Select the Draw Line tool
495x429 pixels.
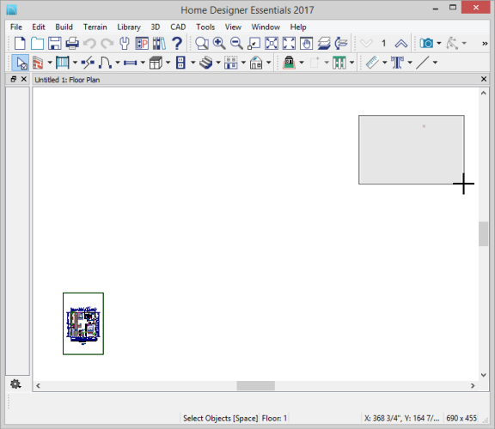tap(423, 63)
